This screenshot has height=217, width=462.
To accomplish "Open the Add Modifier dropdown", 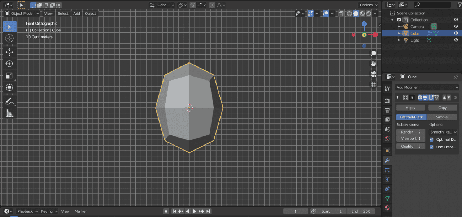I will click(427, 87).
